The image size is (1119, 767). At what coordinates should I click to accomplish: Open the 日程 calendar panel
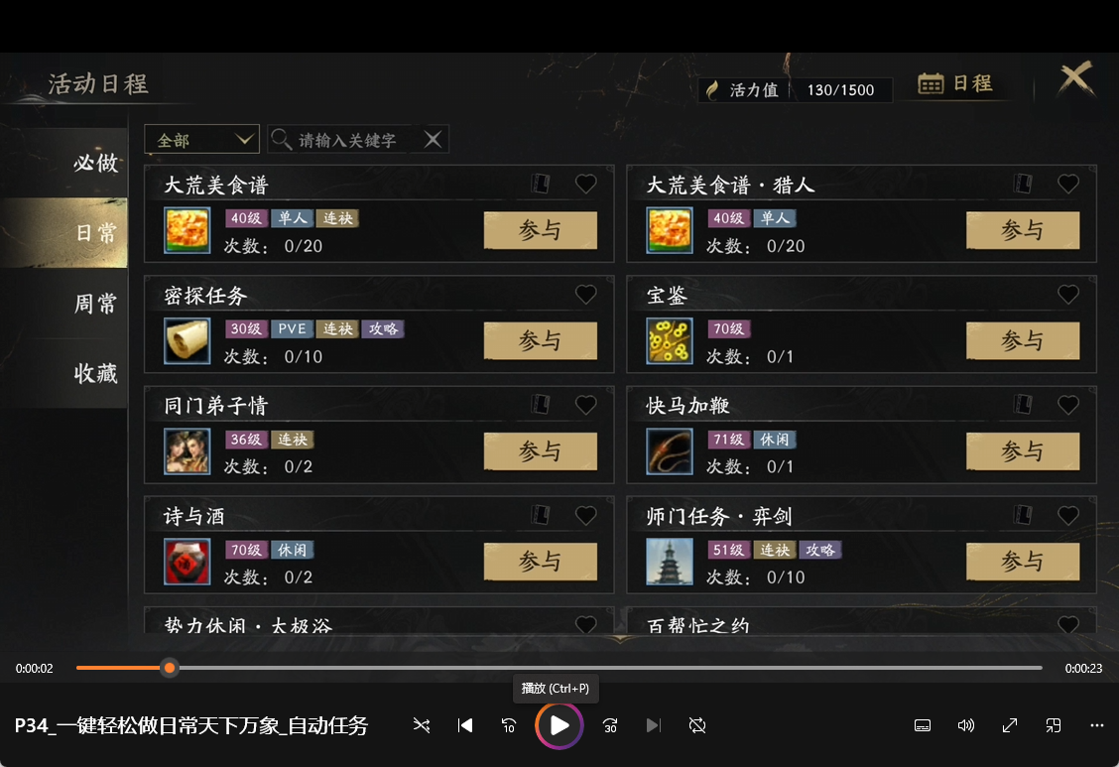[x=955, y=83]
